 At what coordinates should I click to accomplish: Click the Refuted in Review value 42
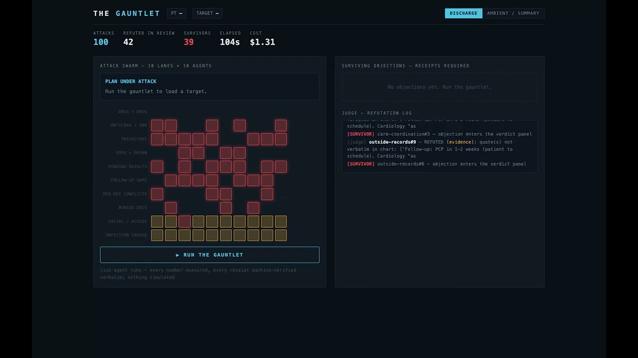point(128,42)
